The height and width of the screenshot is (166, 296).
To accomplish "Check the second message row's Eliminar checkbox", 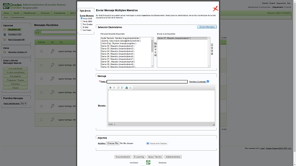I will (41, 65).
